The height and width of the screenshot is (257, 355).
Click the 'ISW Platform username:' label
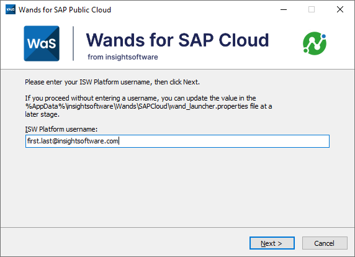(x=61, y=129)
